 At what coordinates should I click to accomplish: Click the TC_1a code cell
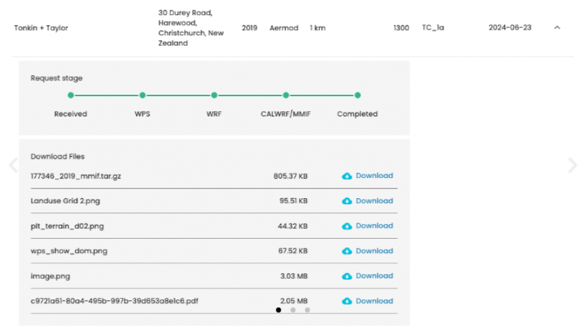pos(432,27)
